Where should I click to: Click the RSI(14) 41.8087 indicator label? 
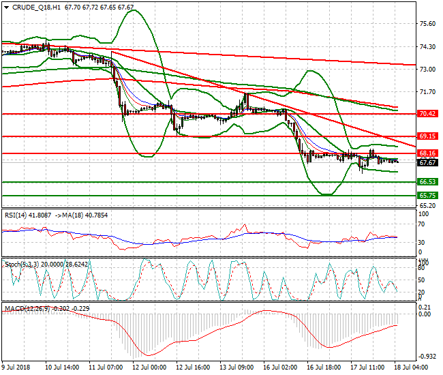point(28,215)
